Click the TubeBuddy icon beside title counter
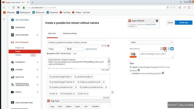Screen dimensions: 194x109 pos(109,46)
